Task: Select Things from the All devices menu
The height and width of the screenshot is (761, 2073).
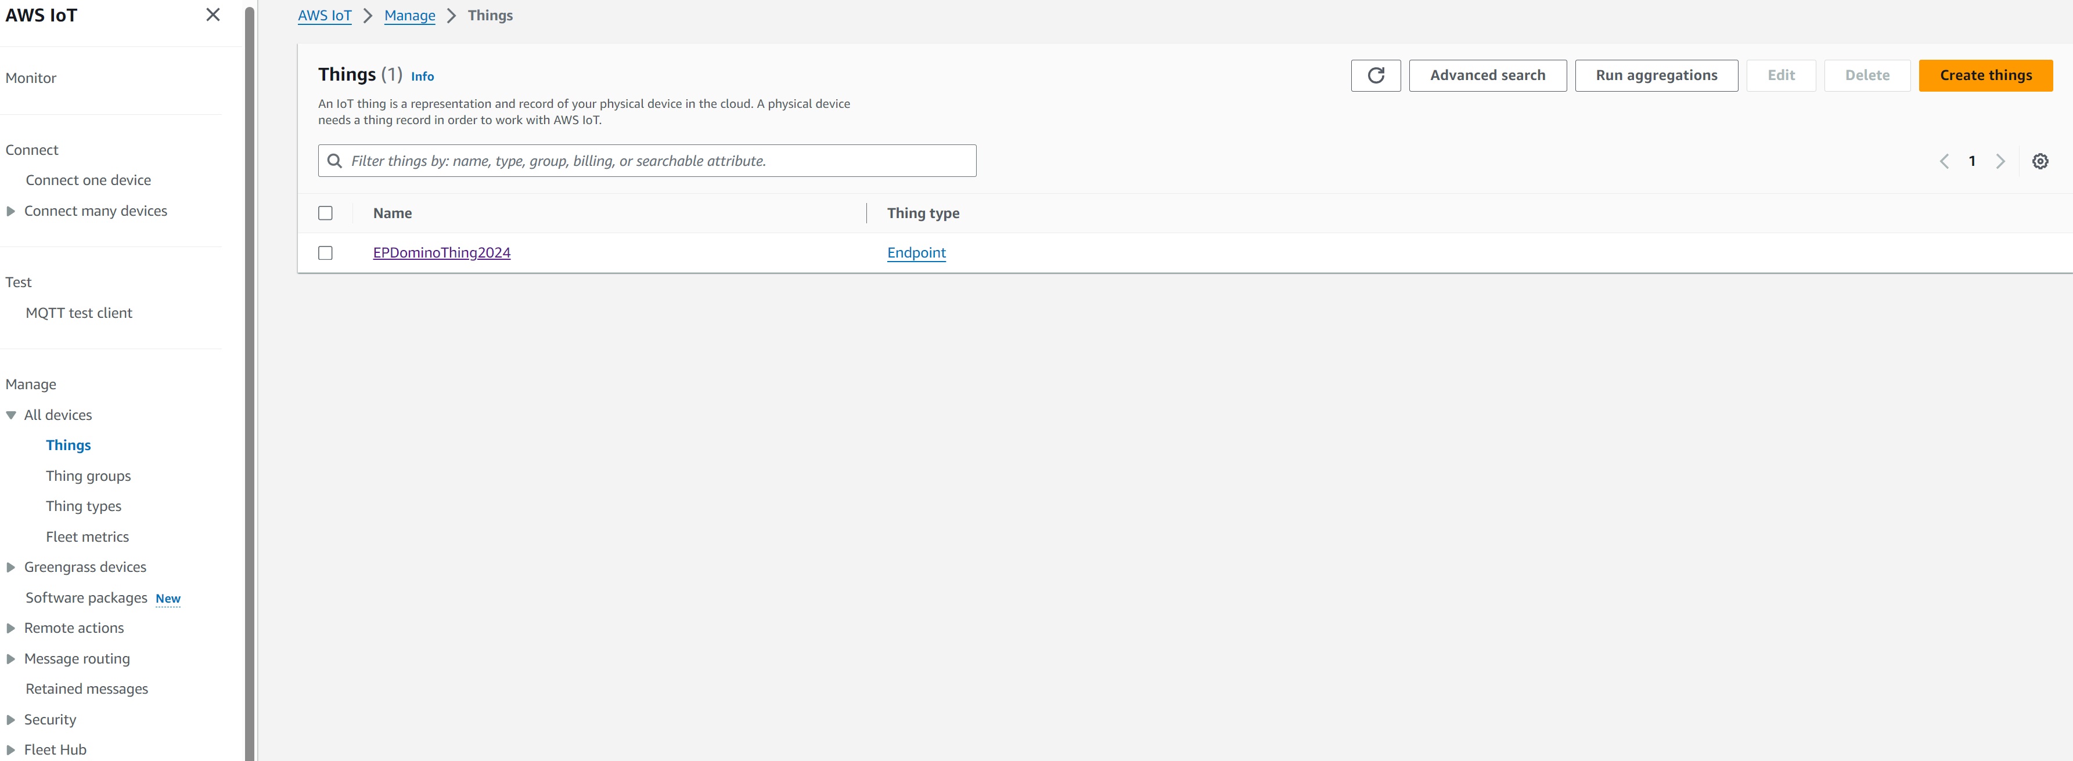Action: [x=67, y=444]
